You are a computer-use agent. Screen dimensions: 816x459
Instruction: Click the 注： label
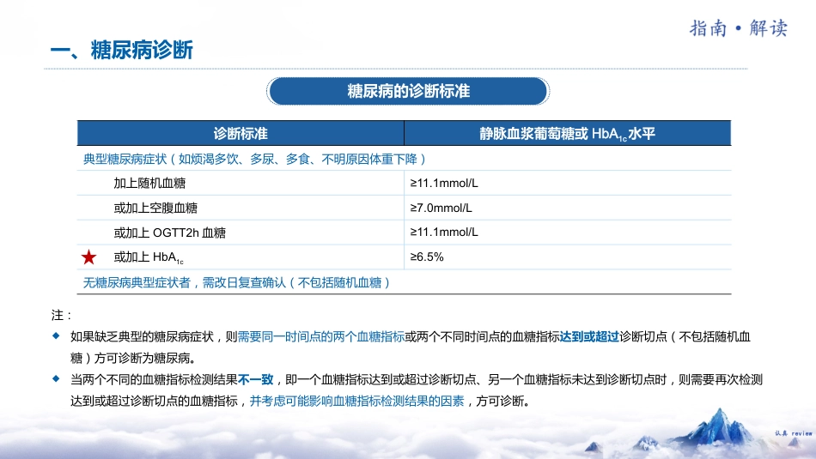click(x=61, y=315)
